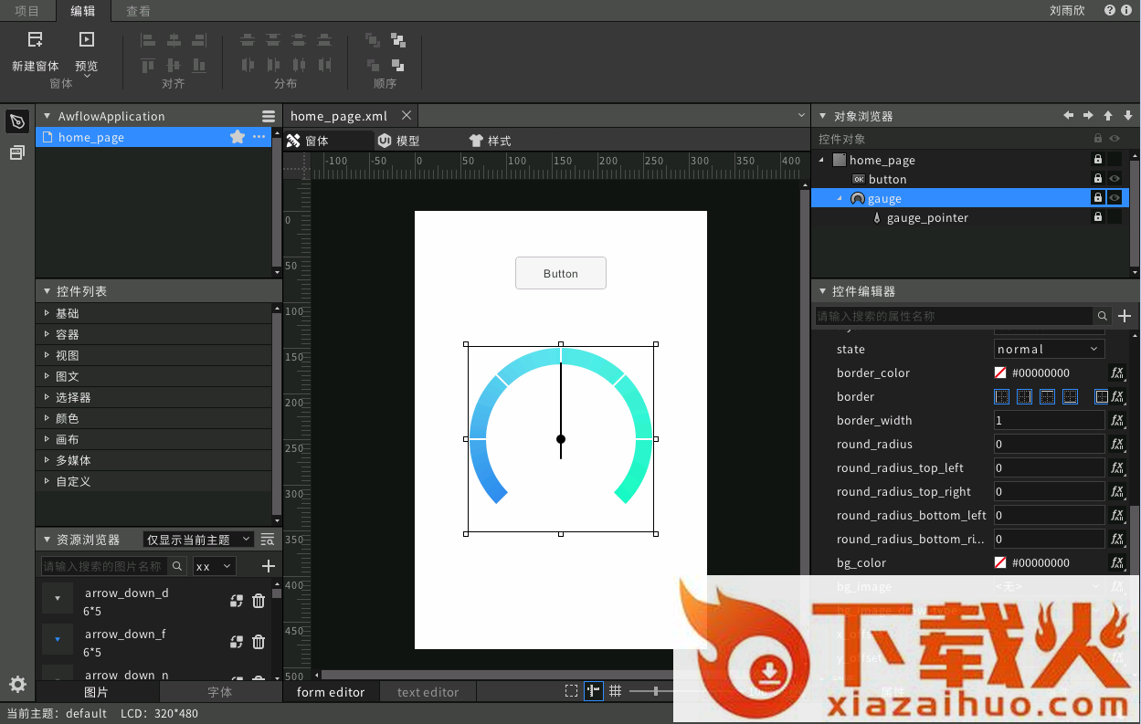The height and width of the screenshot is (724, 1141).
Task: Toggle lock of button object
Action: pos(1098,179)
